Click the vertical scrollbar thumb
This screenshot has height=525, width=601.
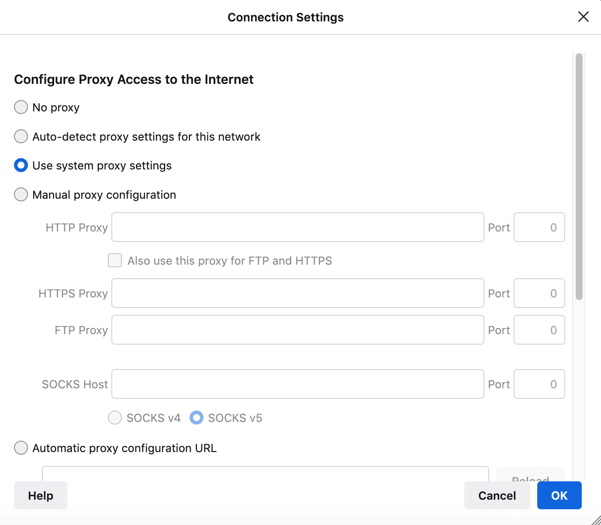pyautogui.click(x=579, y=176)
